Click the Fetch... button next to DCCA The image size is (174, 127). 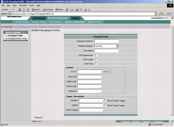107,71
